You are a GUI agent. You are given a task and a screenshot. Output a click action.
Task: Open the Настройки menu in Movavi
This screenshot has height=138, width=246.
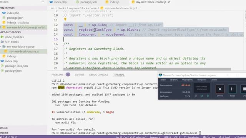click(201, 80)
